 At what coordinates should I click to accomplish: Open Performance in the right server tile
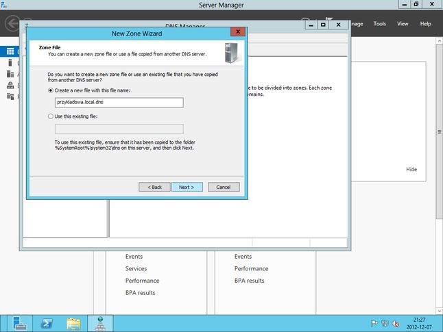pos(251,268)
